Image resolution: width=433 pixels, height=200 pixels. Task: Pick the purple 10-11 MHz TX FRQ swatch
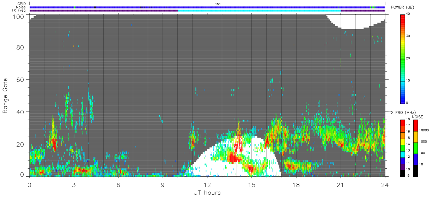pyautogui.click(x=403, y=166)
